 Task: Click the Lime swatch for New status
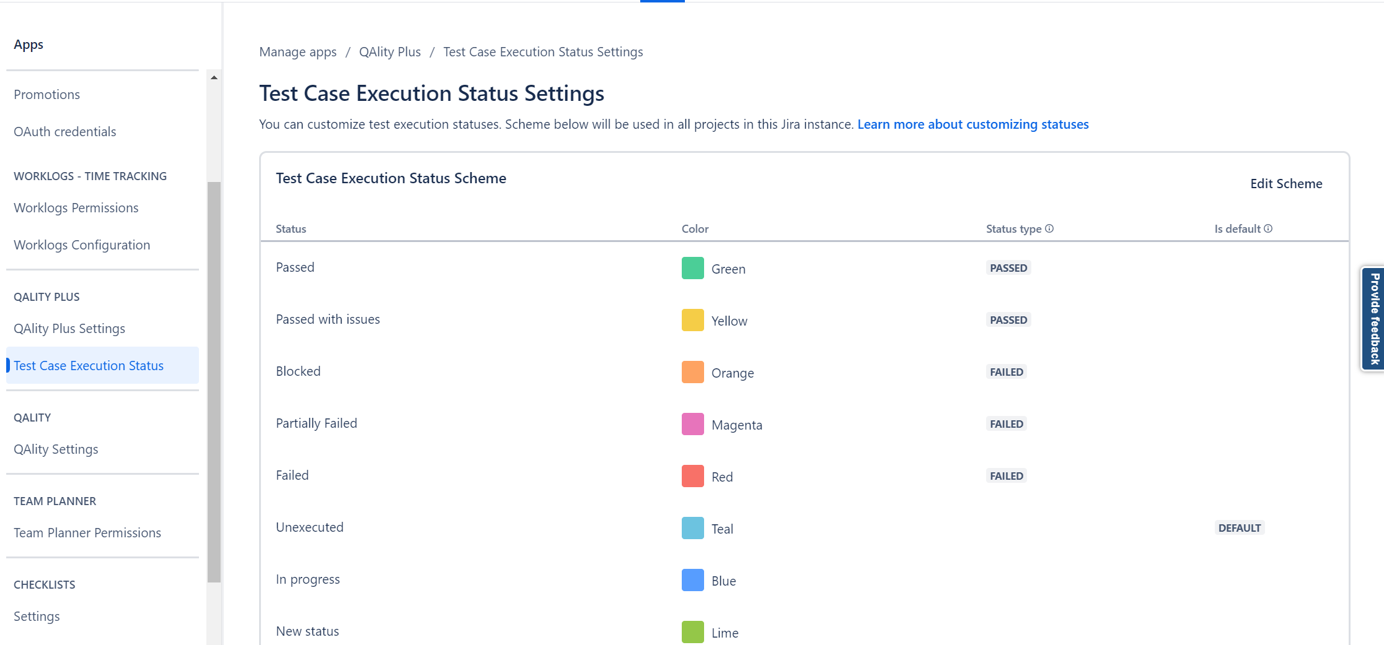coord(692,632)
